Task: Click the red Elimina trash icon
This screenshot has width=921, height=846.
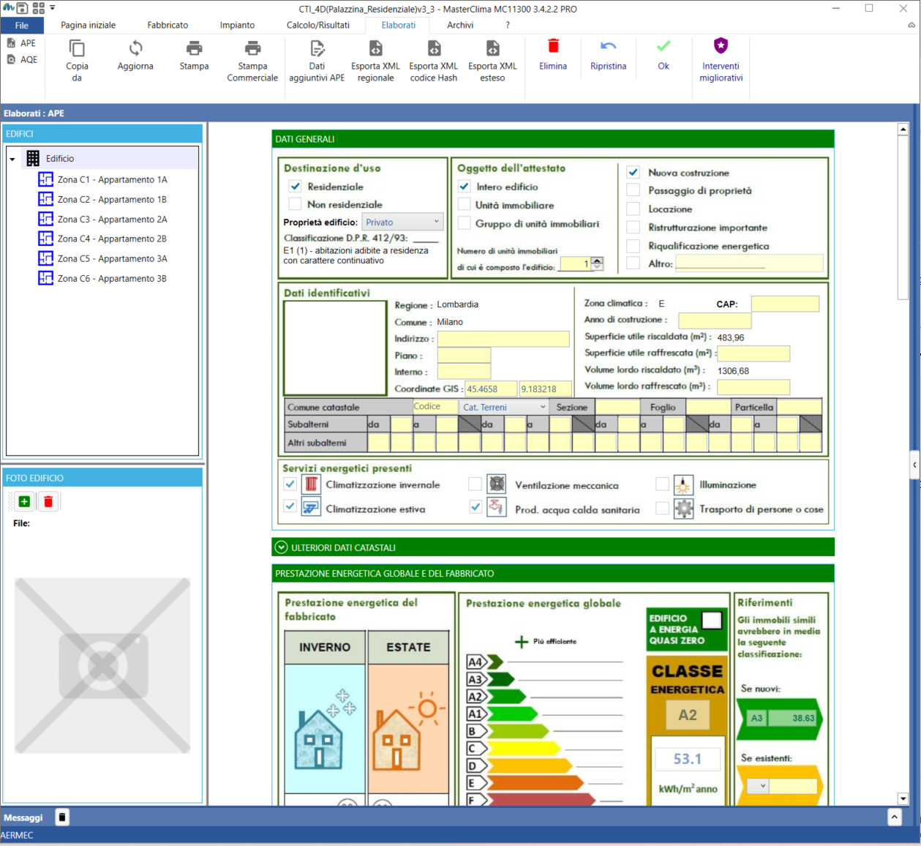Action: click(553, 46)
